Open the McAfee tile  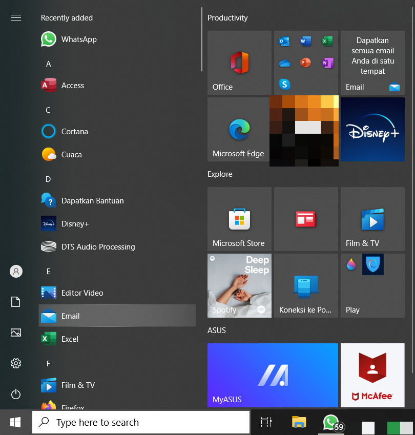[372, 375]
